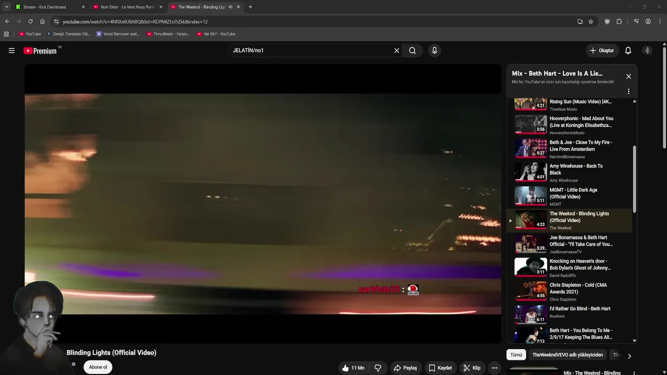Screen dimensions: 667x375
Task: Play I'd Rather Go Blind - Beth Hart
Action: (x=570, y=315)
